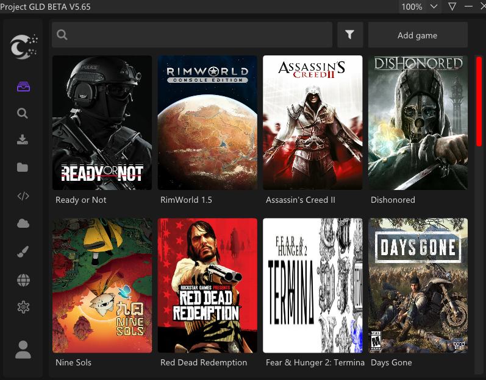The width and height of the screenshot is (486, 380).
Task: Click the Project GLD moon logo
Action: pos(24,47)
